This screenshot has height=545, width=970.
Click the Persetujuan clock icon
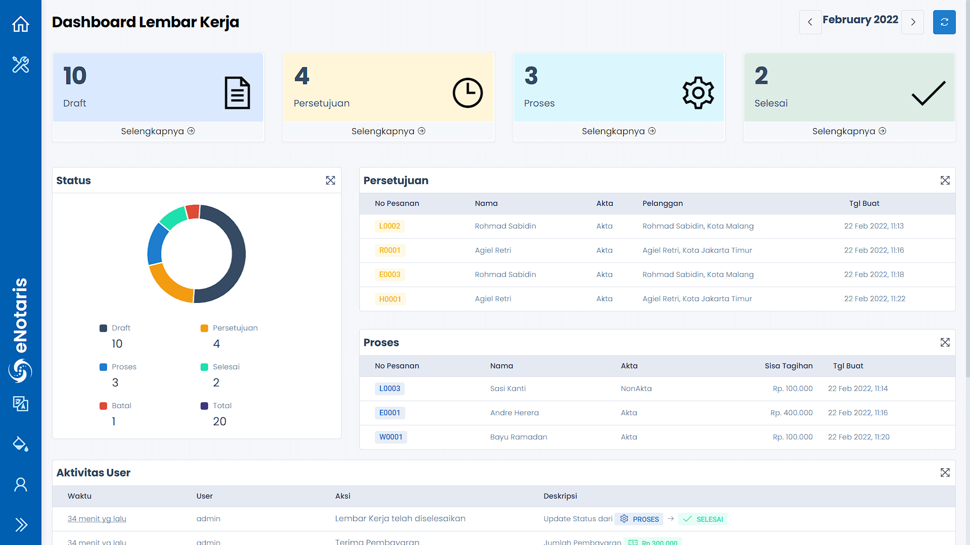(468, 93)
